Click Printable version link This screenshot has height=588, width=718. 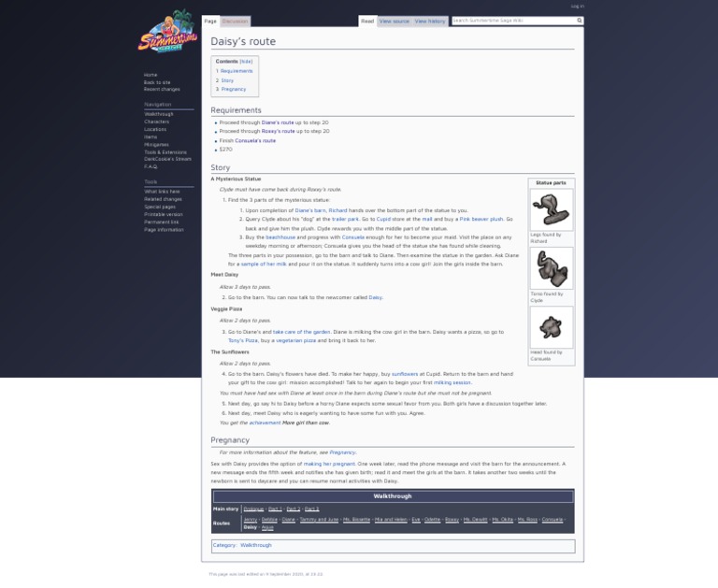(x=163, y=214)
